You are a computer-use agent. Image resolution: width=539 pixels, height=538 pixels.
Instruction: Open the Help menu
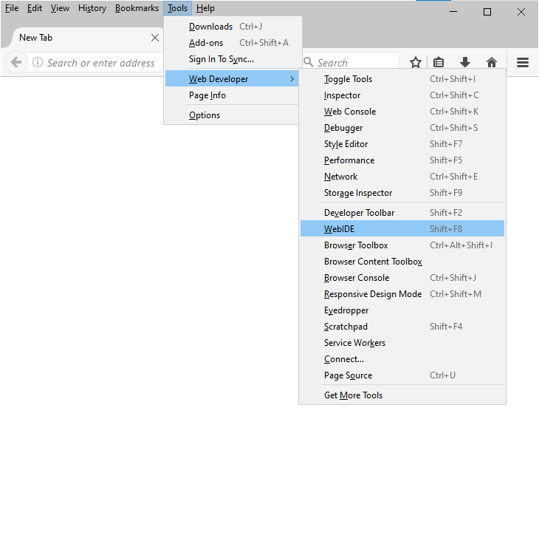coord(205,8)
